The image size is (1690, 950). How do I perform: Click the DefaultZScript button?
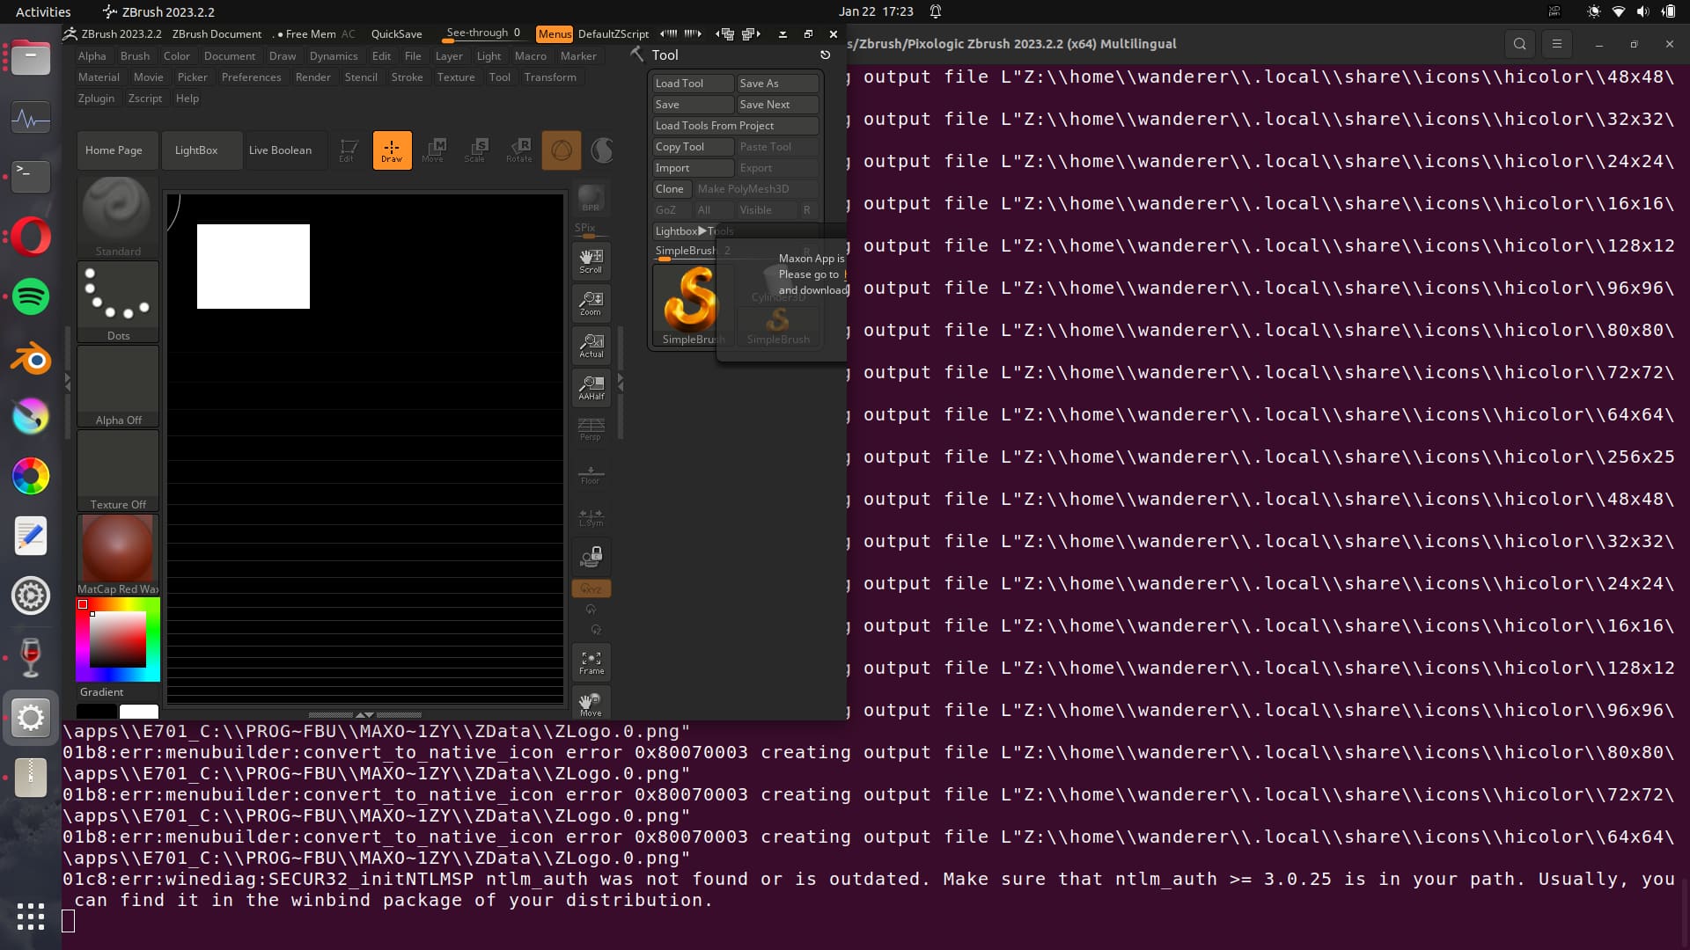tap(614, 34)
